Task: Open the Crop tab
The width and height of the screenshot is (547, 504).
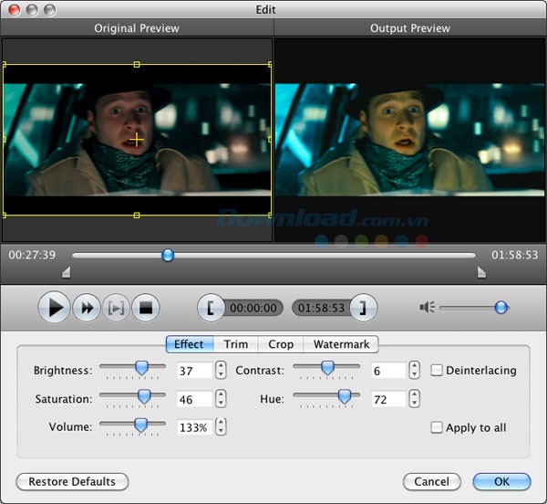Action: click(281, 344)
